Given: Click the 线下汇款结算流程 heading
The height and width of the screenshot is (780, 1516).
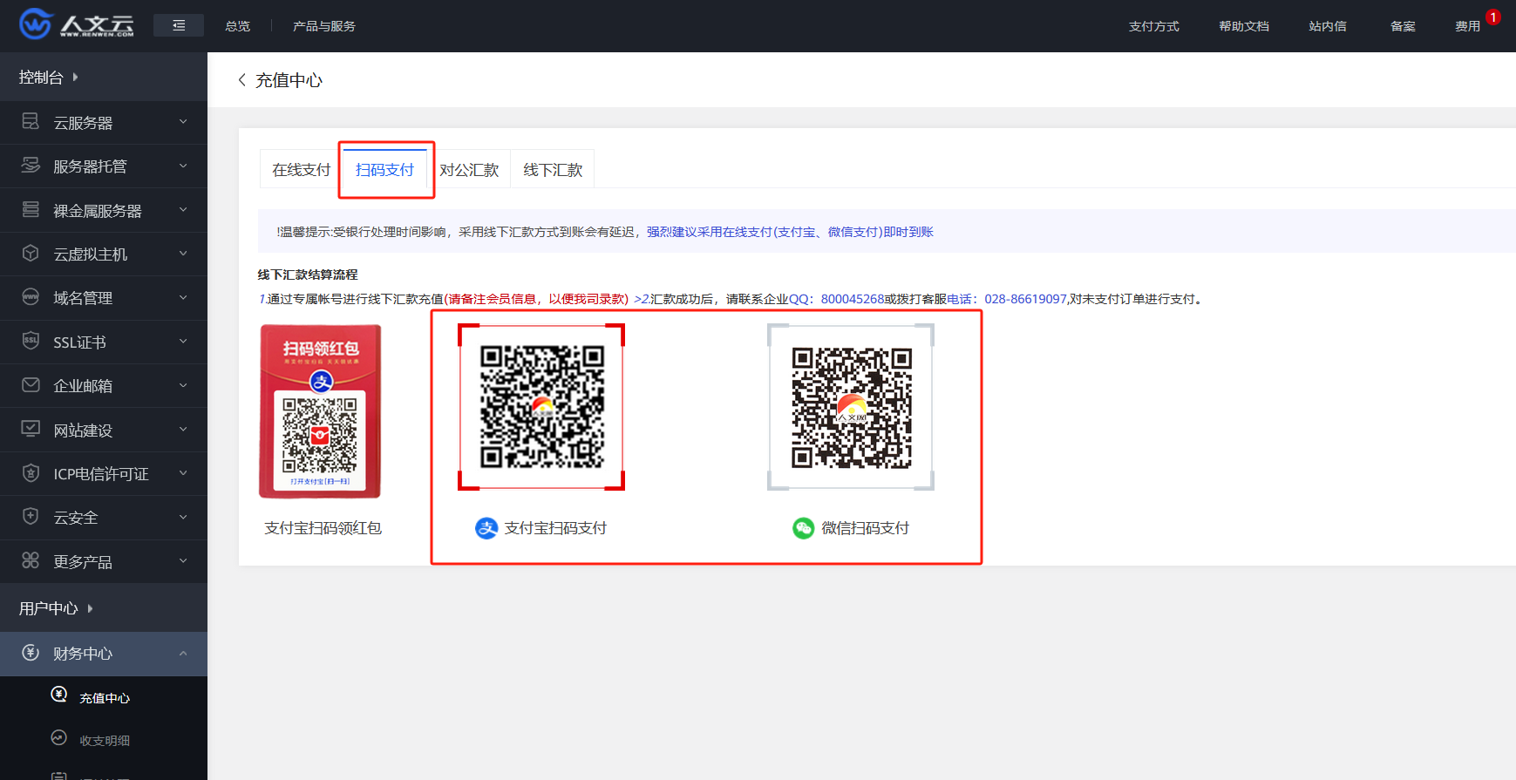Looking at the screenshot, I should pos(308,275).
